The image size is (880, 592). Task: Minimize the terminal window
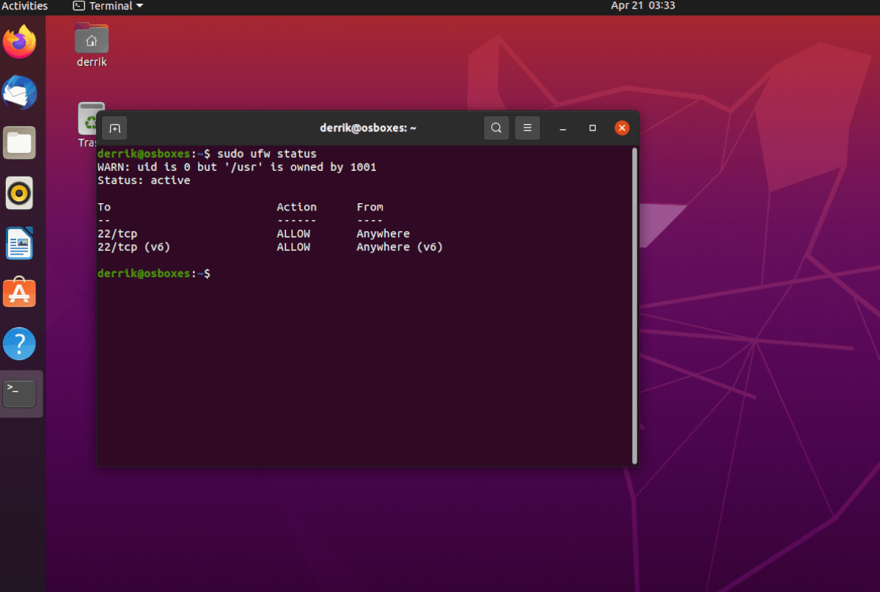[x=563, y=128]
